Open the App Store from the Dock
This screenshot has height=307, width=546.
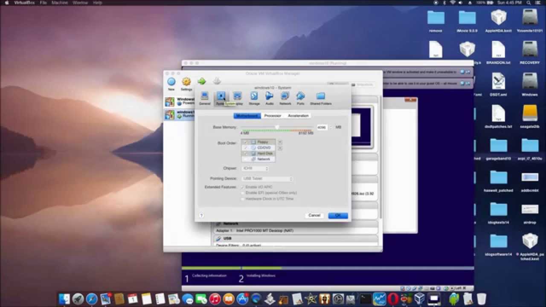[242, 298]
